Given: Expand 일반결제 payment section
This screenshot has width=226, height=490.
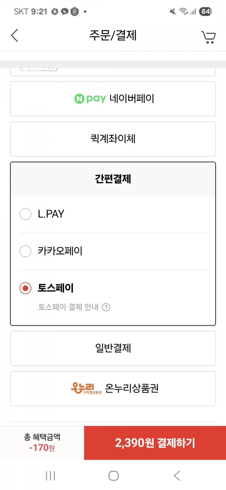Looking at the screenshot, I should (113, 348).
